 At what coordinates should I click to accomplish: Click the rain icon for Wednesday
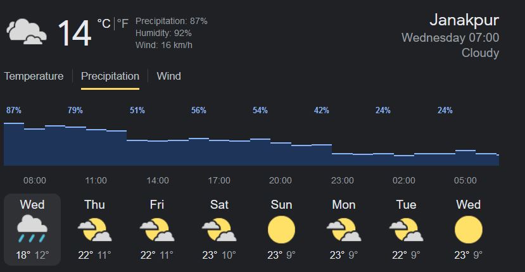32,229
